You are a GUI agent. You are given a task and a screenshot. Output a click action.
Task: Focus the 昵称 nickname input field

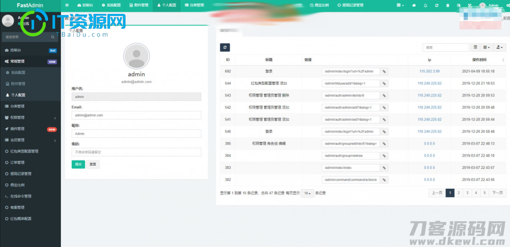click(136, 134)
